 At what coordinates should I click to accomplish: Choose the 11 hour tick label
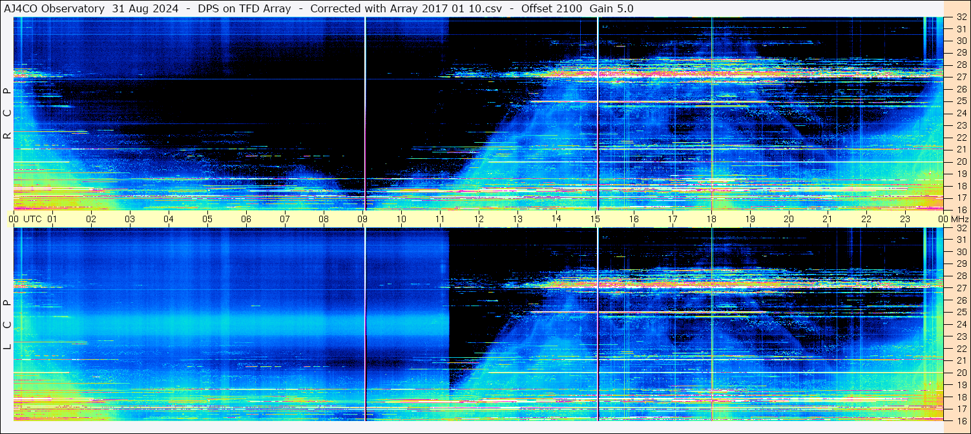point(440,219)
